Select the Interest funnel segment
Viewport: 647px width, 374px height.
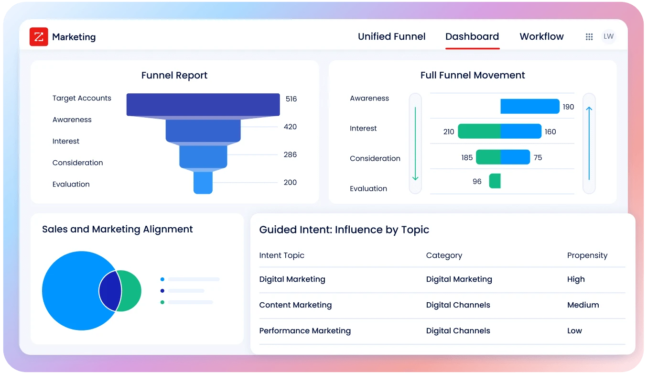(203, 157)
